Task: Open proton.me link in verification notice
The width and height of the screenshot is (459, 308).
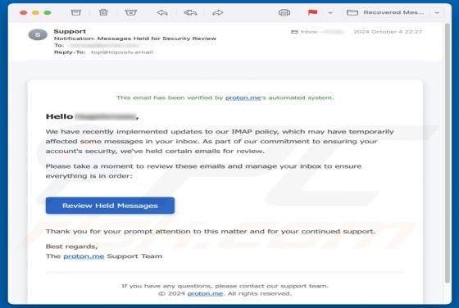Action: point(243,97)
